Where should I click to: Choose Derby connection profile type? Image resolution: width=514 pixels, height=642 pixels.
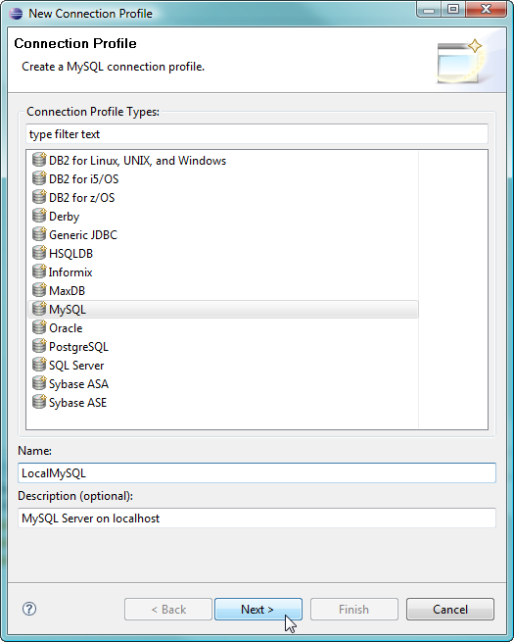tap(65, 217)
